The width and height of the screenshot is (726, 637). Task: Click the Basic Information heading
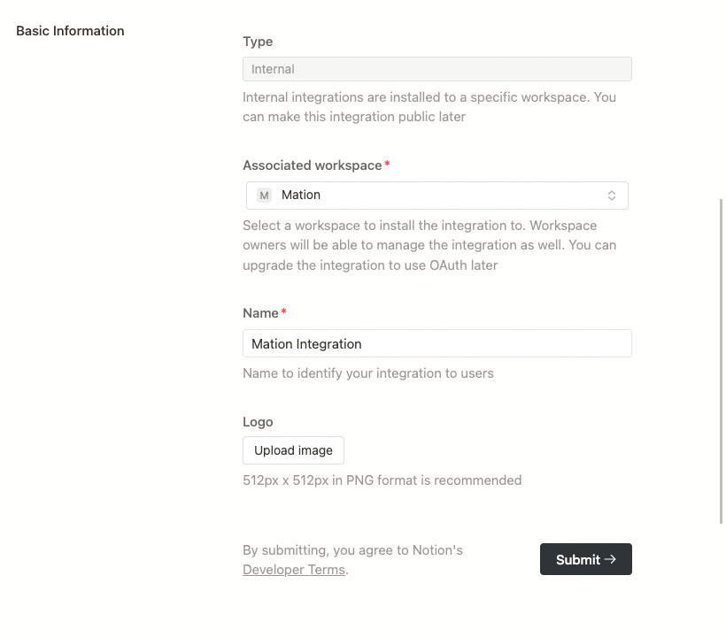click(70, 31)
